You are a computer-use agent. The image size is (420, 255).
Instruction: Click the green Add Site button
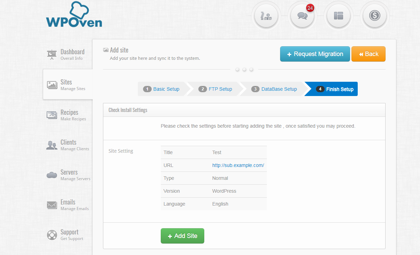point(182,236)
